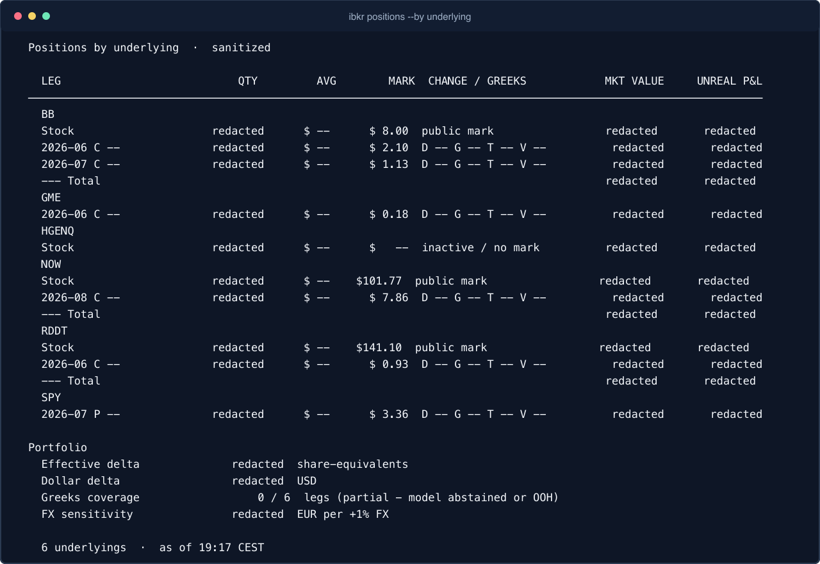Click the CHANGE / GREEKS column header
This screenshot has height=564, width=820.
[x=477, y=81]
